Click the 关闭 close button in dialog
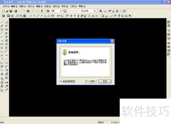The image size is (171, 124). click(x=105, y=81)
